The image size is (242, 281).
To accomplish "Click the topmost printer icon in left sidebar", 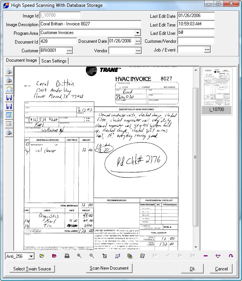I will tap(9, 71).
